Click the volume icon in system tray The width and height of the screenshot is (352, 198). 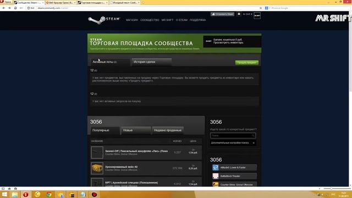(322, 194)
